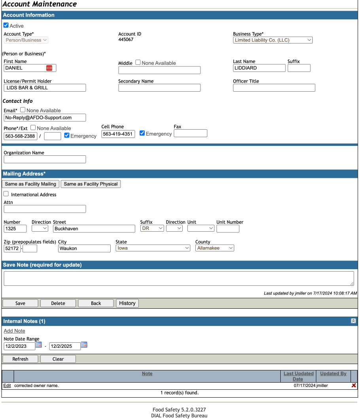Click the Add Note link

click(15, 331)
